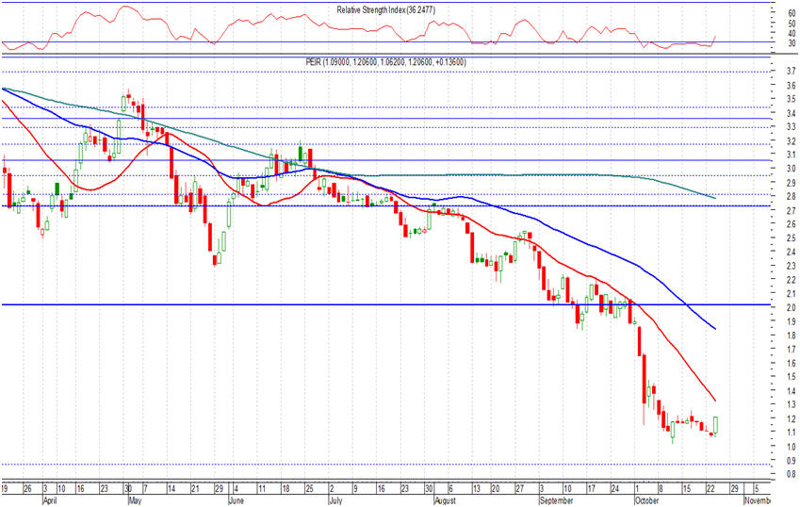
Task: Select the April month label
Action: point(50,500)
